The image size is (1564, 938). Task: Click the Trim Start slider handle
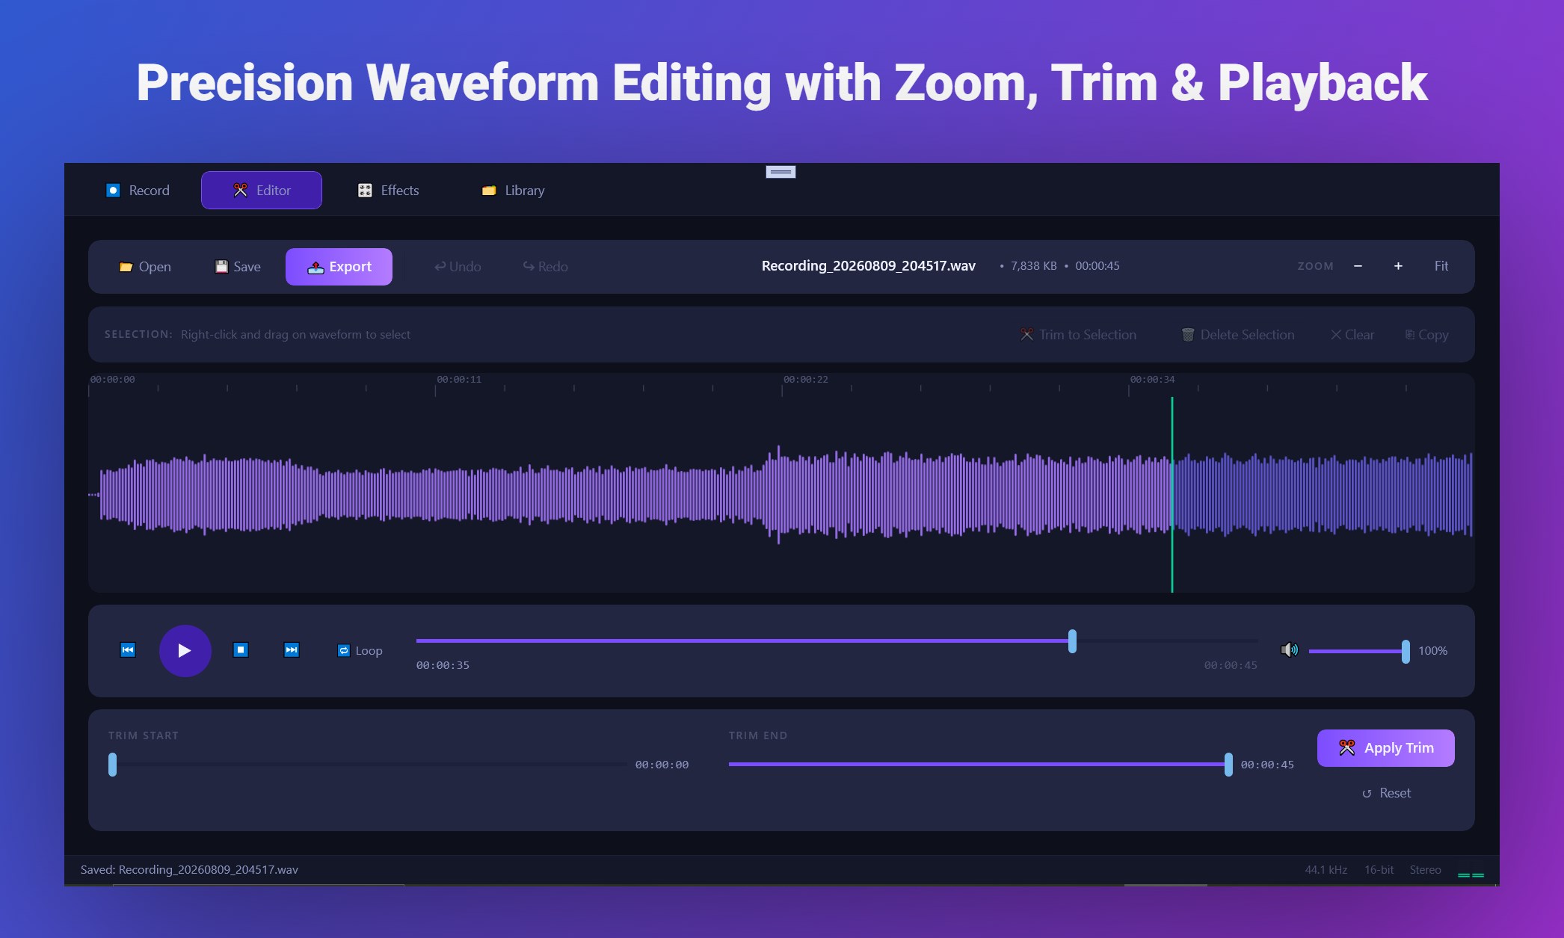[x=112, y=765]
